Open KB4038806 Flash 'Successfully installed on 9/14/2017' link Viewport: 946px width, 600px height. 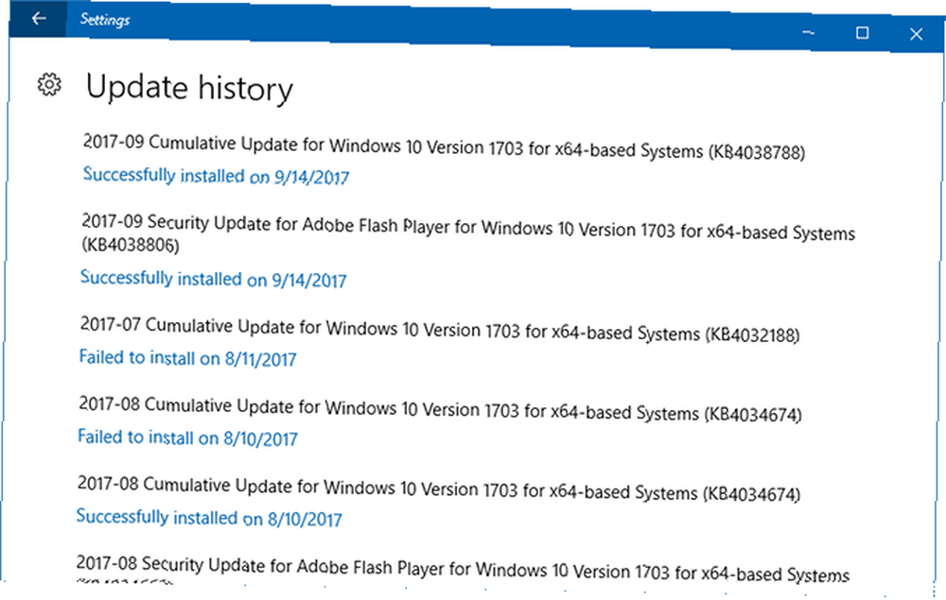pyautogui.click(x=214, y=279)
